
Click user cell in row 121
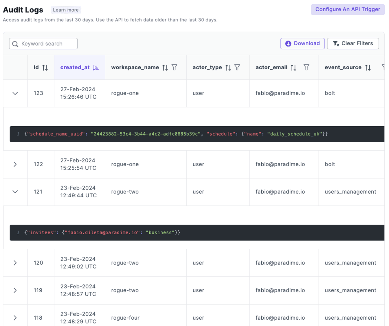pyautogui.click(x=198, y=192)
